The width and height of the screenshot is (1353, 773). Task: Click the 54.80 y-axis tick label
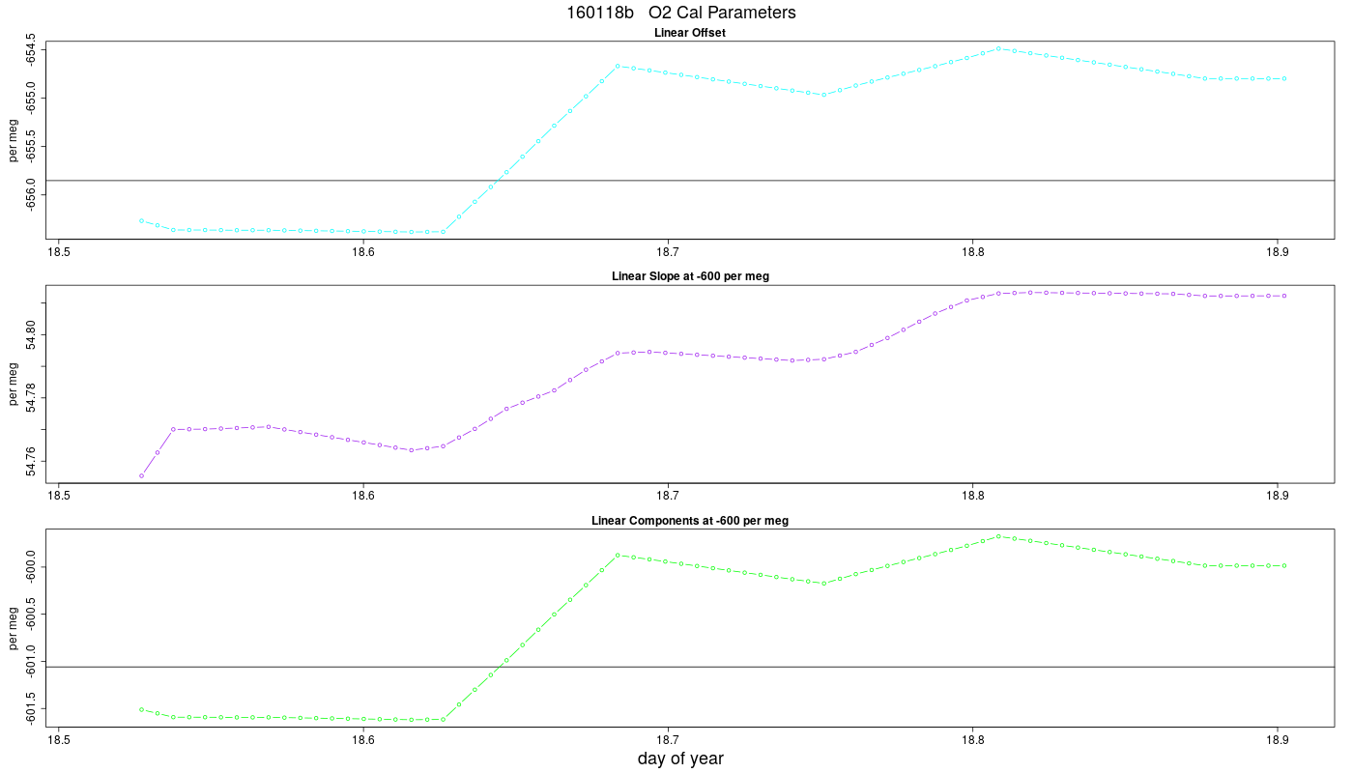point(32,334)
